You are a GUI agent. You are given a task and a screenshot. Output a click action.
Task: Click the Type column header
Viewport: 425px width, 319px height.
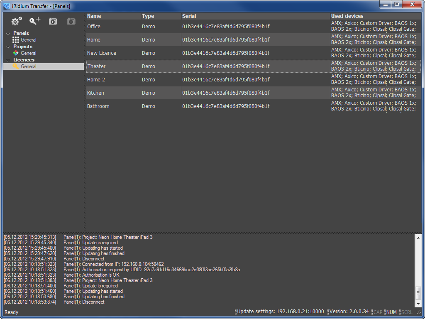coord(160,16)
